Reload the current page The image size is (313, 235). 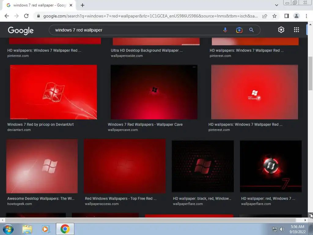click(26, 16)
